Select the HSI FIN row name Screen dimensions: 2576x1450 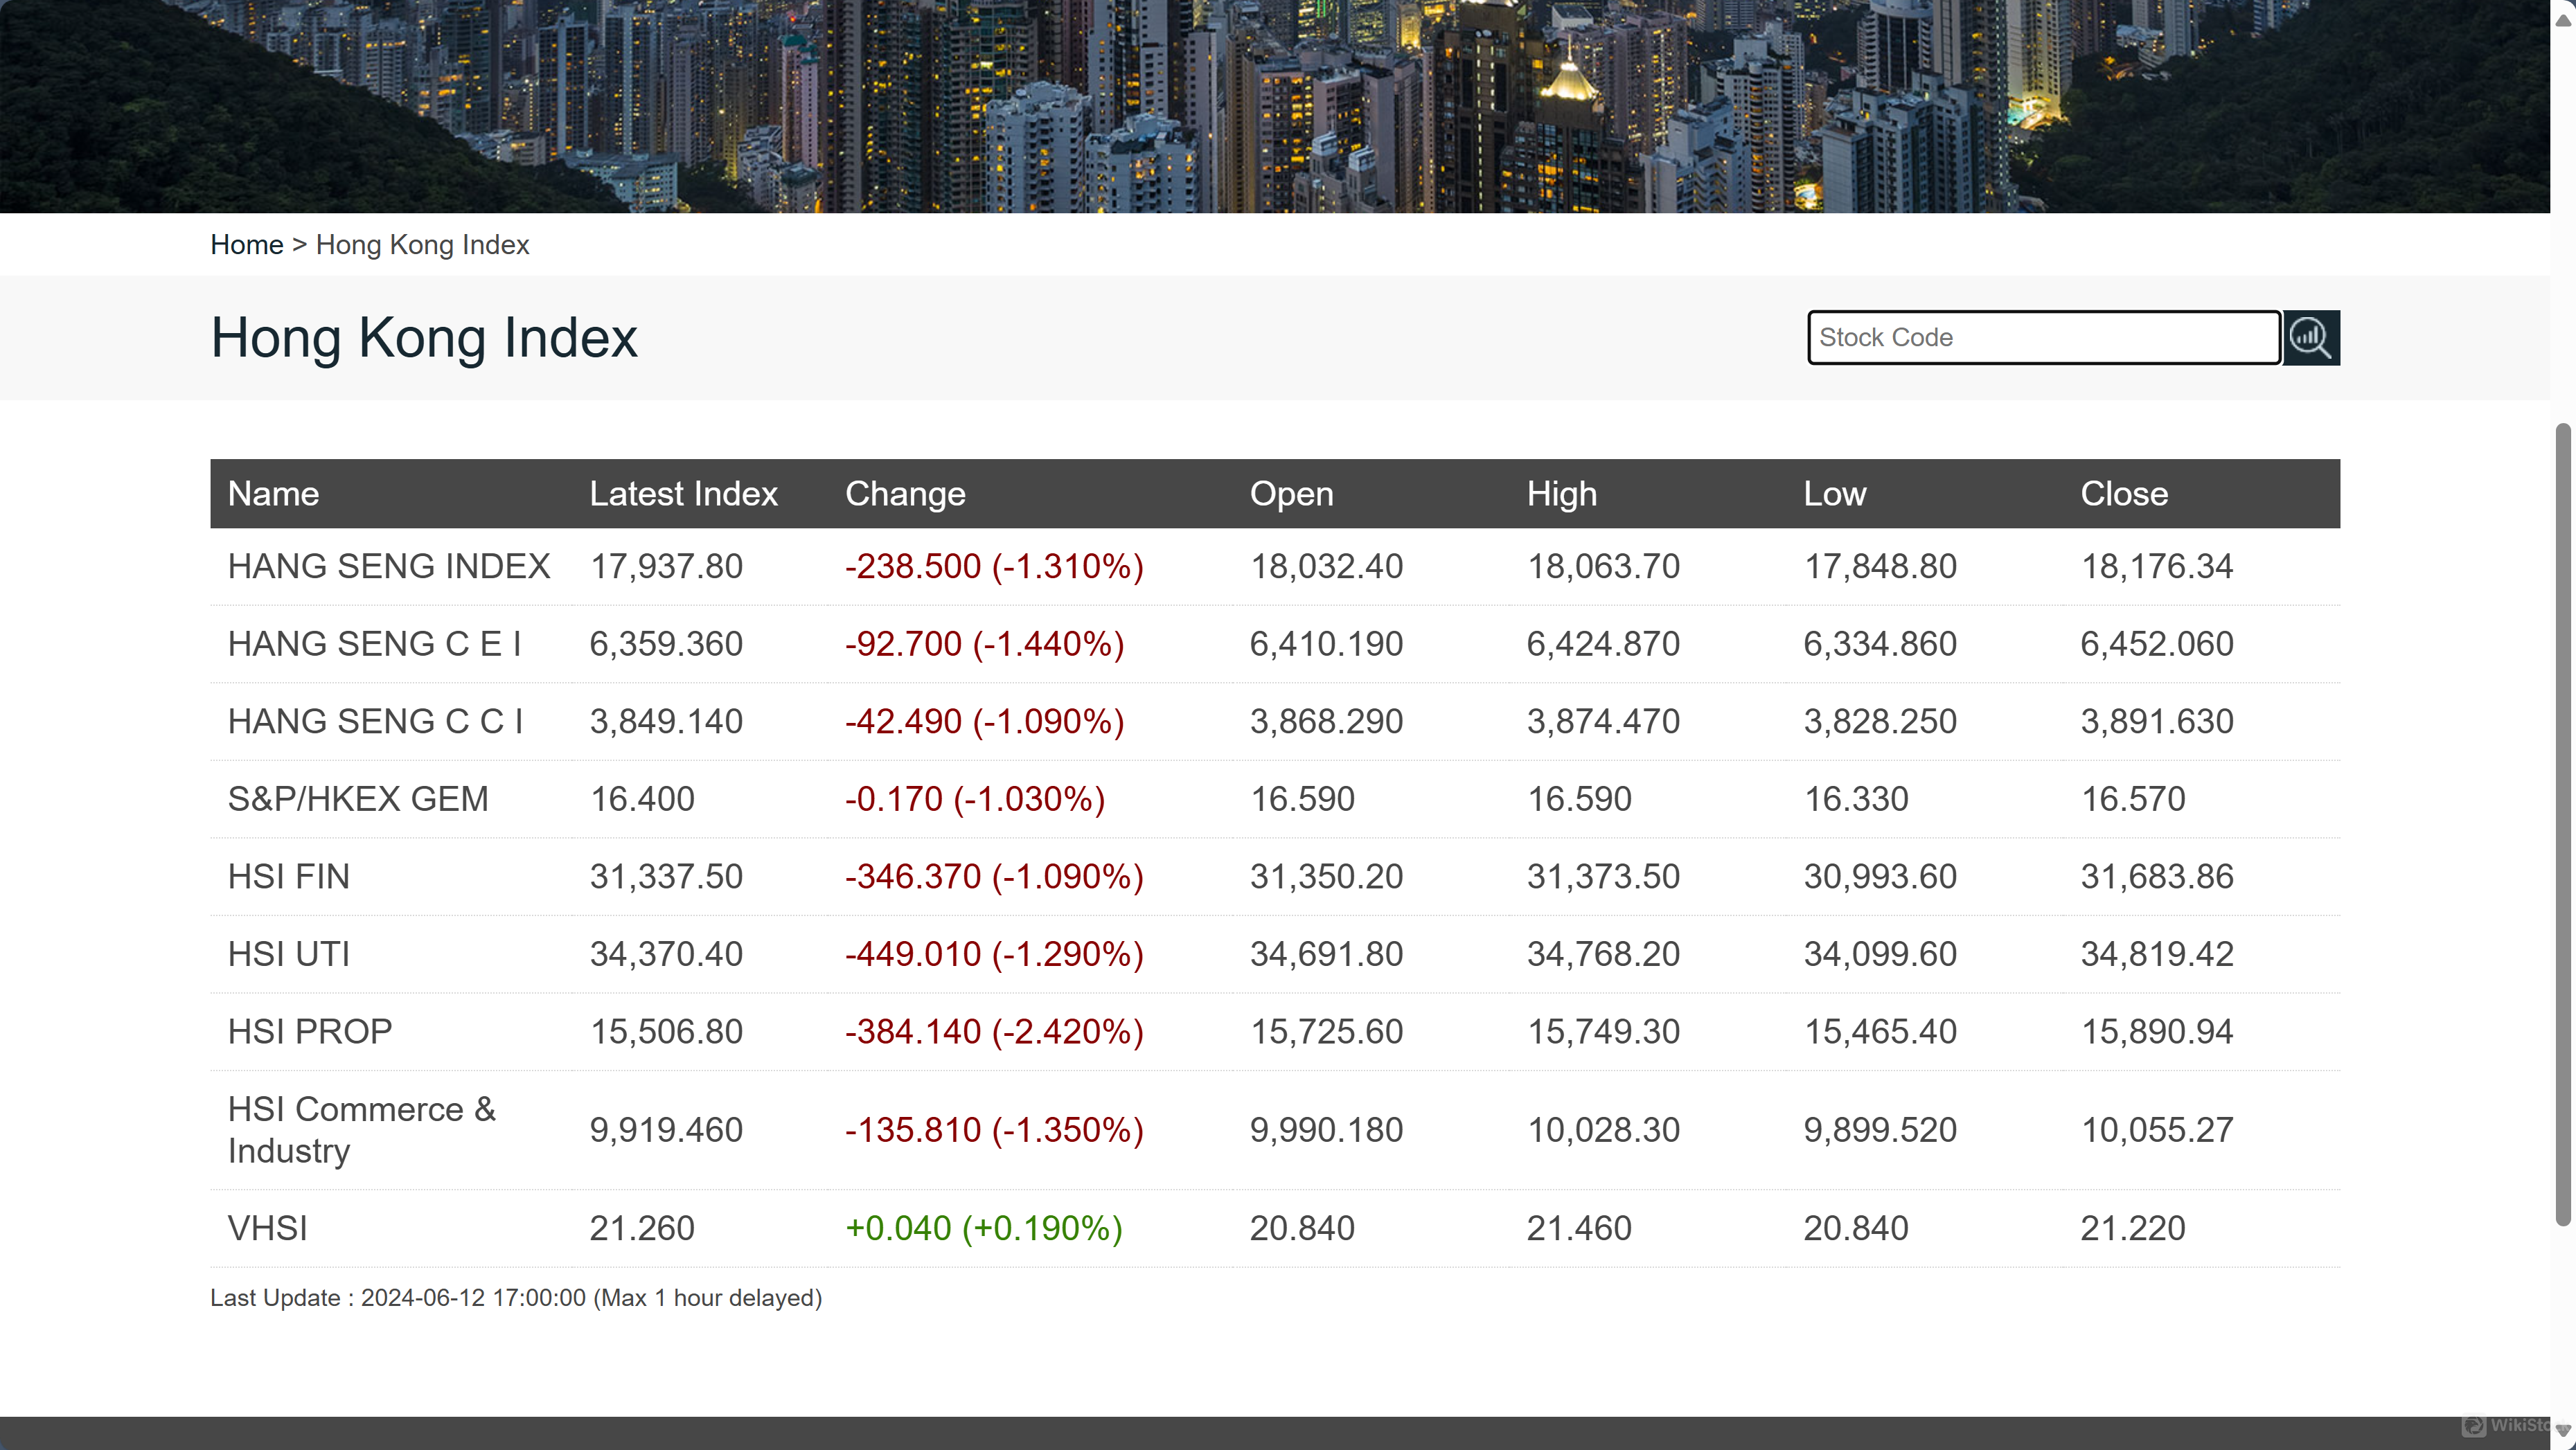[289, 877]
